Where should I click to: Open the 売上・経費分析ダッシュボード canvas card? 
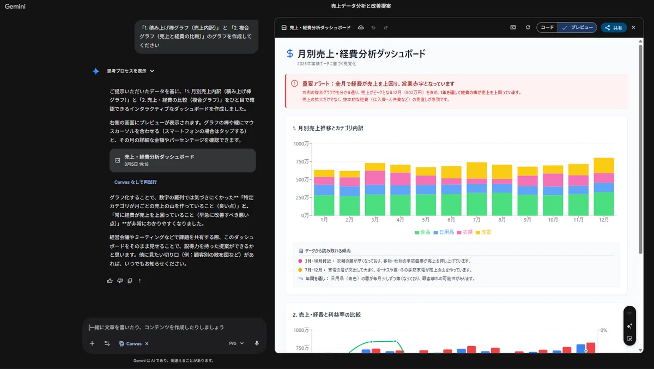point(182,160)
